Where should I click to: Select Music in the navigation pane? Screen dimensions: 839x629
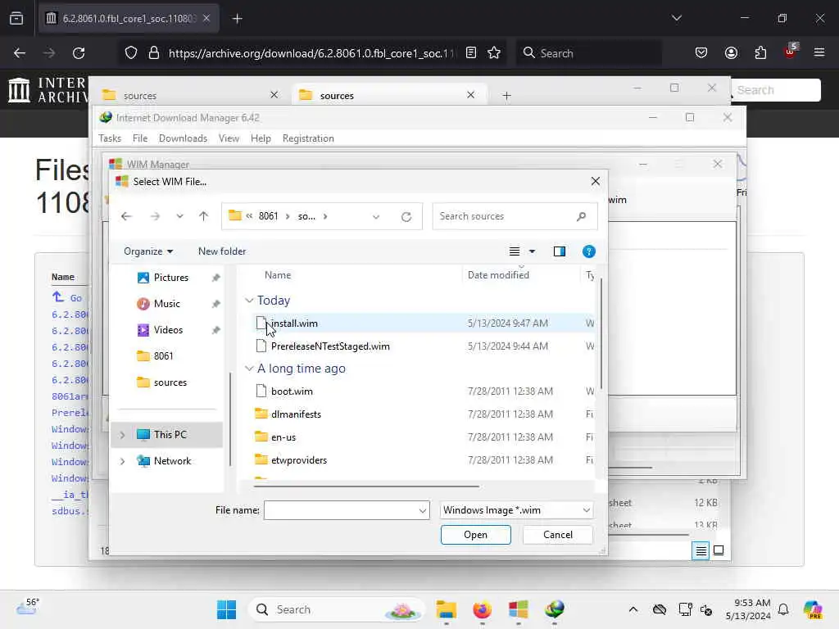pyautogui.click(x=166, y=304)
